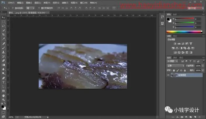The image size is (206, 119).
Task: Select the Crop tool
Action: click(x=4, y=35)
